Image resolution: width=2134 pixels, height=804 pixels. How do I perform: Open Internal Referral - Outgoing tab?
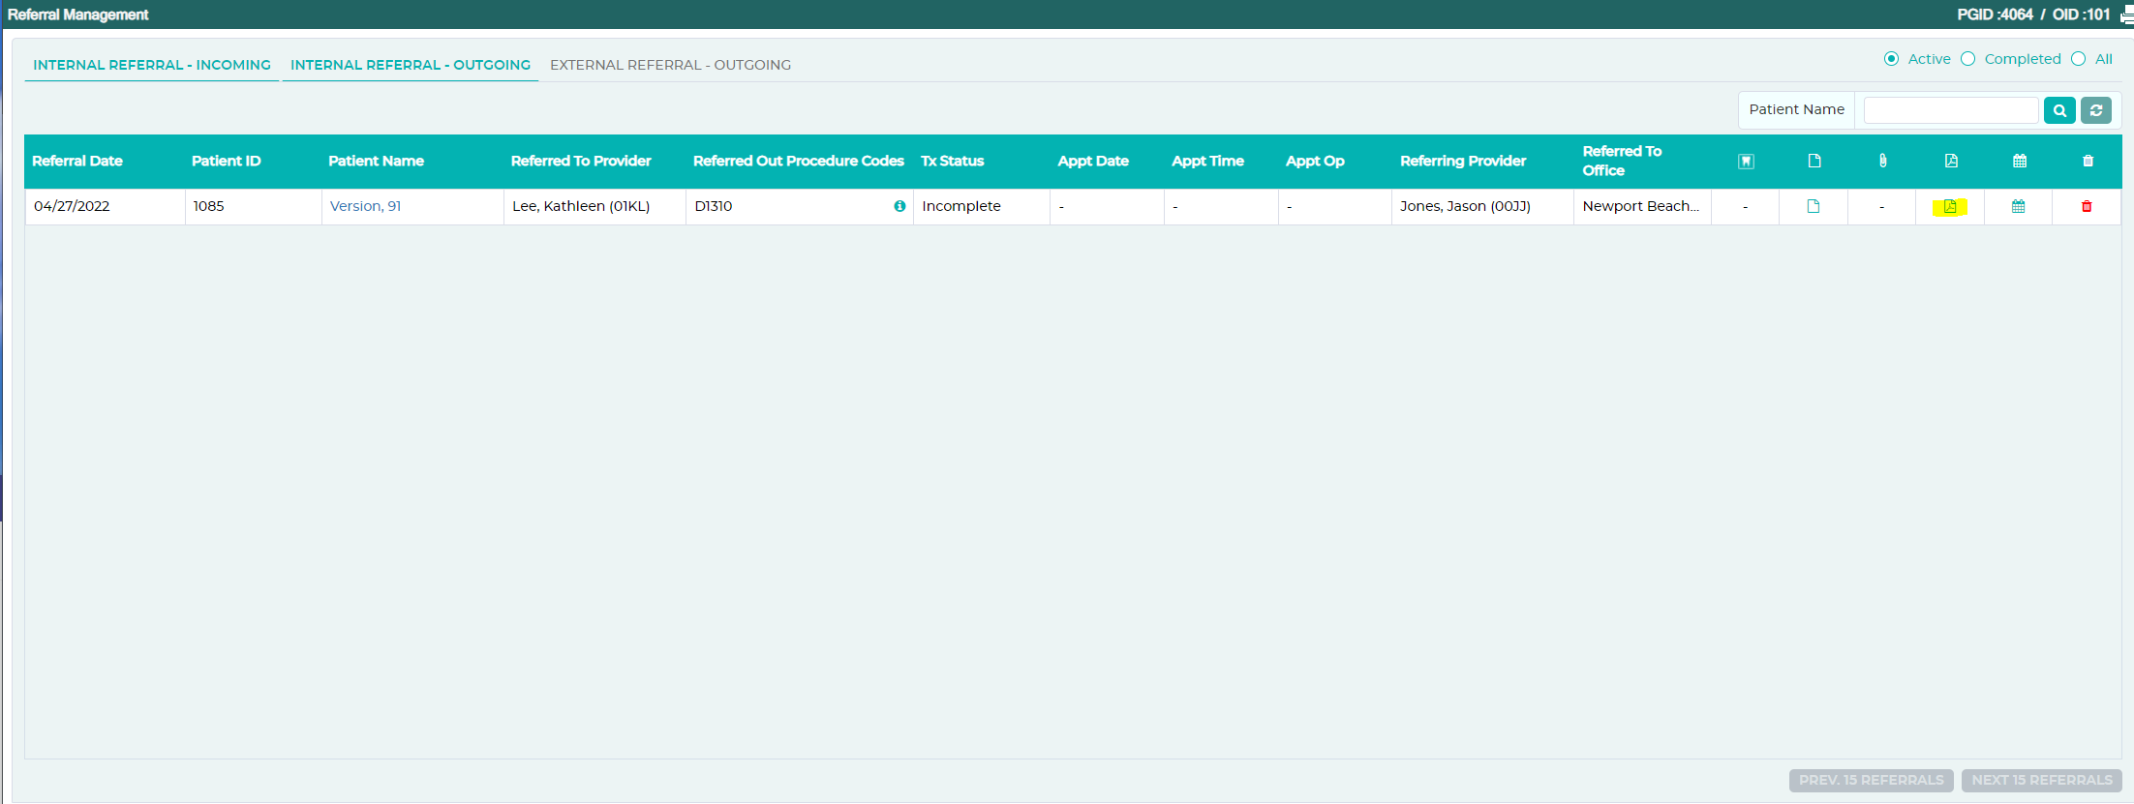tap(411, 65)
